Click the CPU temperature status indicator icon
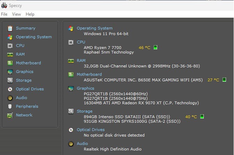Screen dimensions: 234x155 [x=155, y=48]
